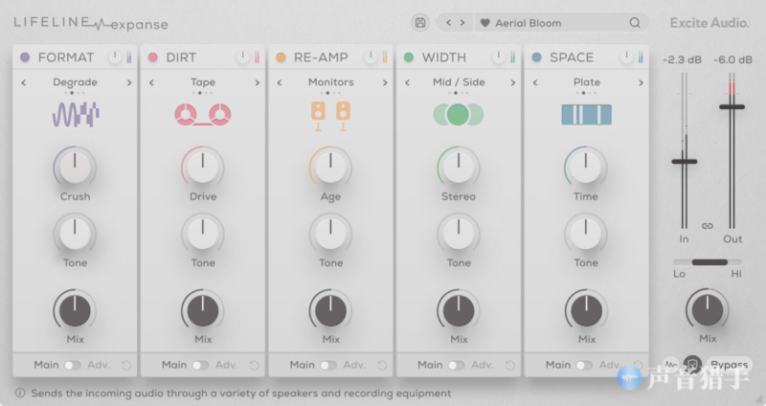This screenshot has width=766, height=406.
Task: Click the Crush knob in FORMAT
Action: (x=75, y=167)
